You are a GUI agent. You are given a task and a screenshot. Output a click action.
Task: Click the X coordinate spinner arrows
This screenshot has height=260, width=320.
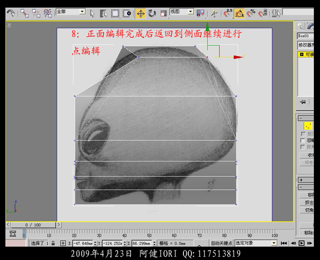tap(95, 243)
